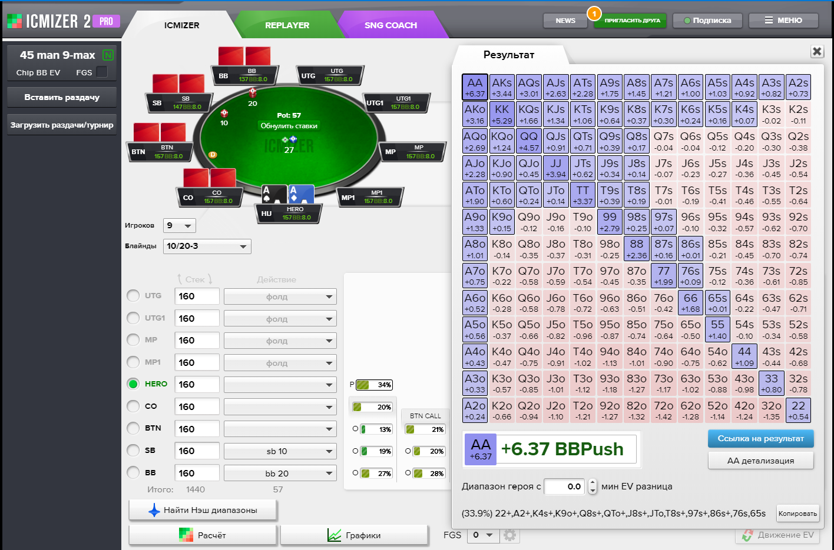Click the SB bet chip showing 10

(x=224, y=113)
